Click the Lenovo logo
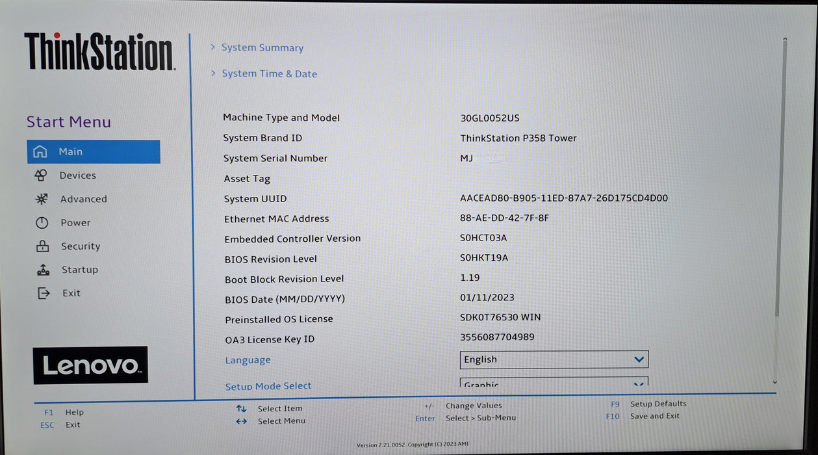 click(90, 365)
